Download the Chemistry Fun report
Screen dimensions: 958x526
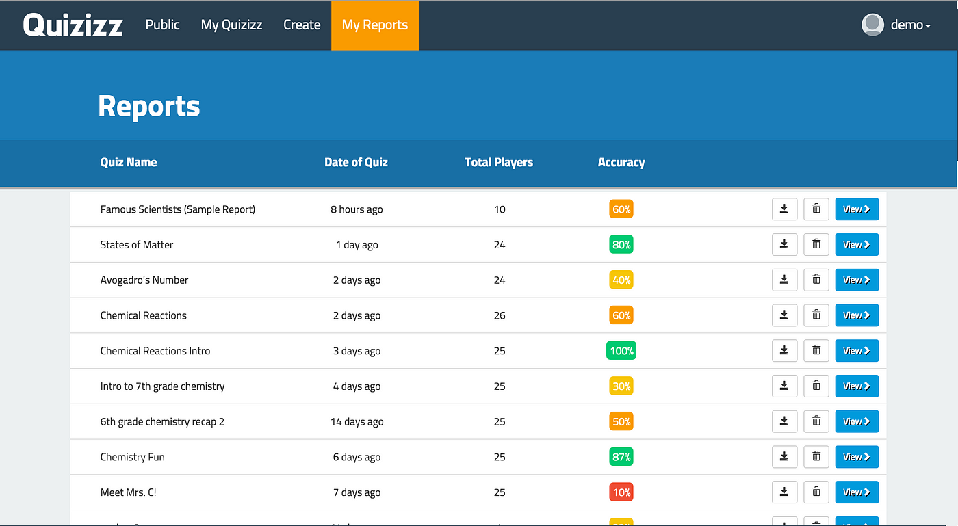click(784, 457)
